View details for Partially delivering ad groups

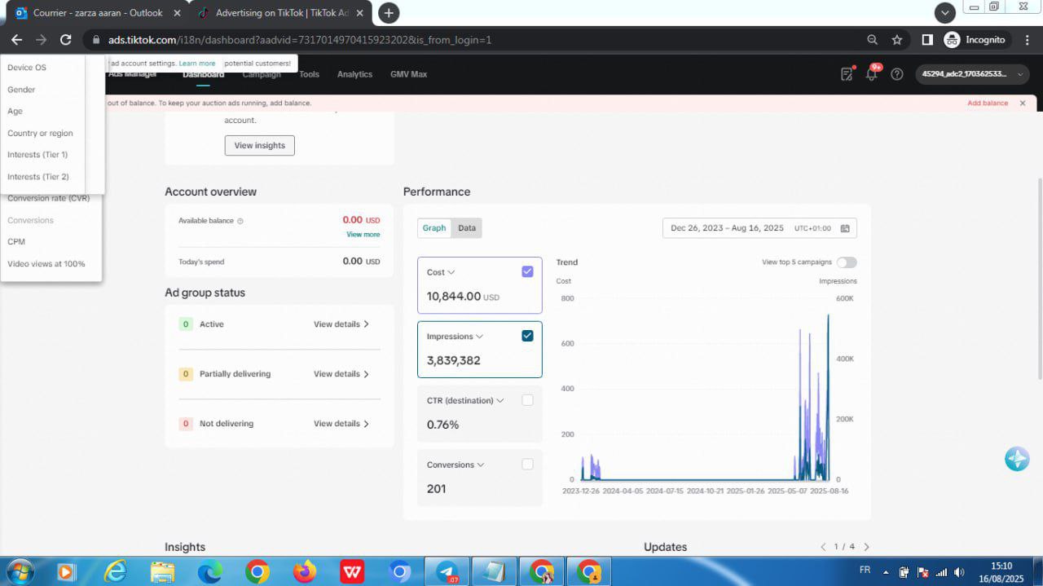(x=341, y=374)
